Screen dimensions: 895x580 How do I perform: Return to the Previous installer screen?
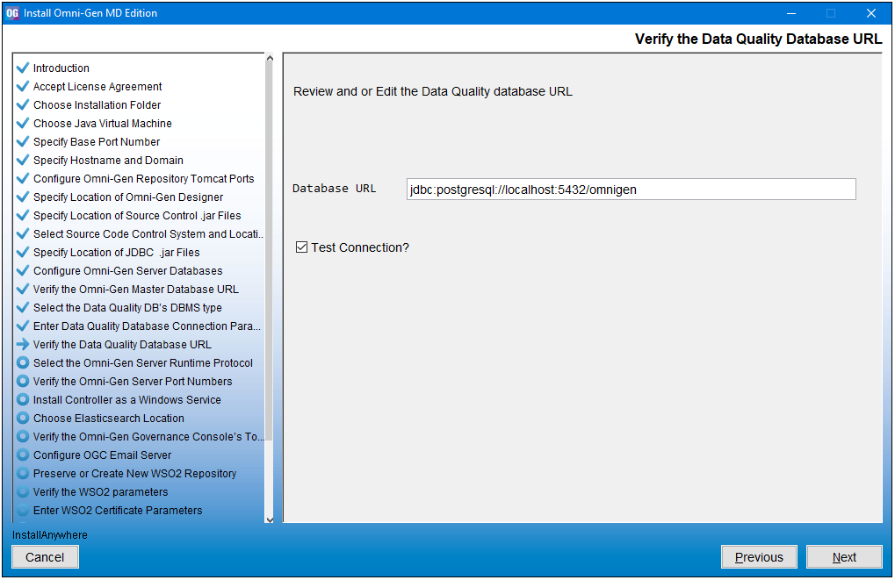759,557
